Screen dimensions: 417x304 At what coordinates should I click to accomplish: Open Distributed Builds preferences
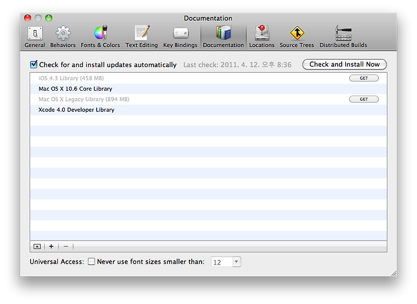click(343, 36)
